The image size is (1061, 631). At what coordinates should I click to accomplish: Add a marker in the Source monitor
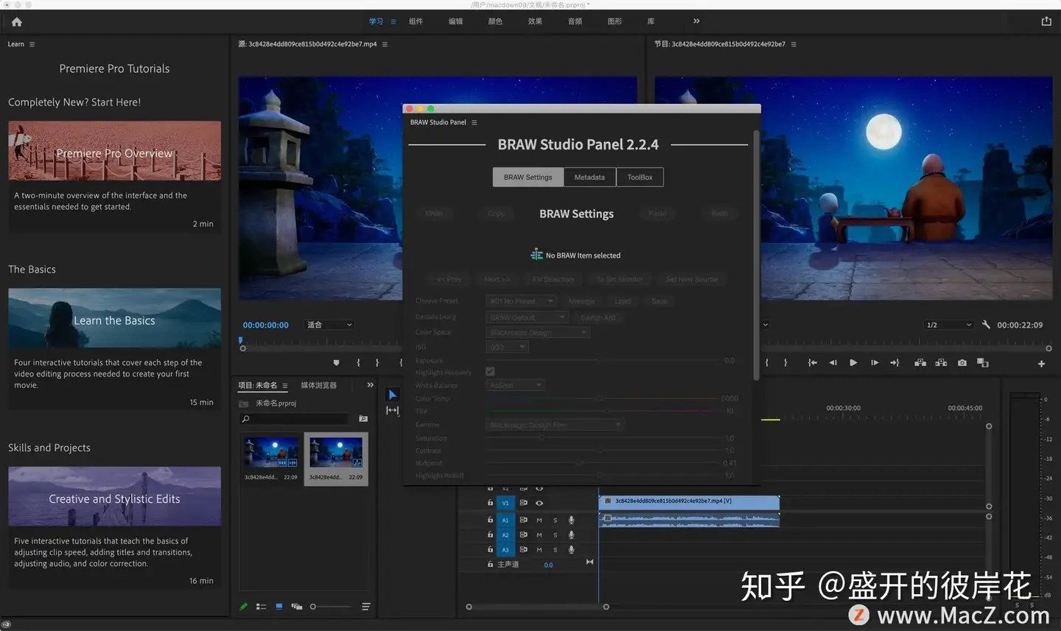(x=337, y=362)
